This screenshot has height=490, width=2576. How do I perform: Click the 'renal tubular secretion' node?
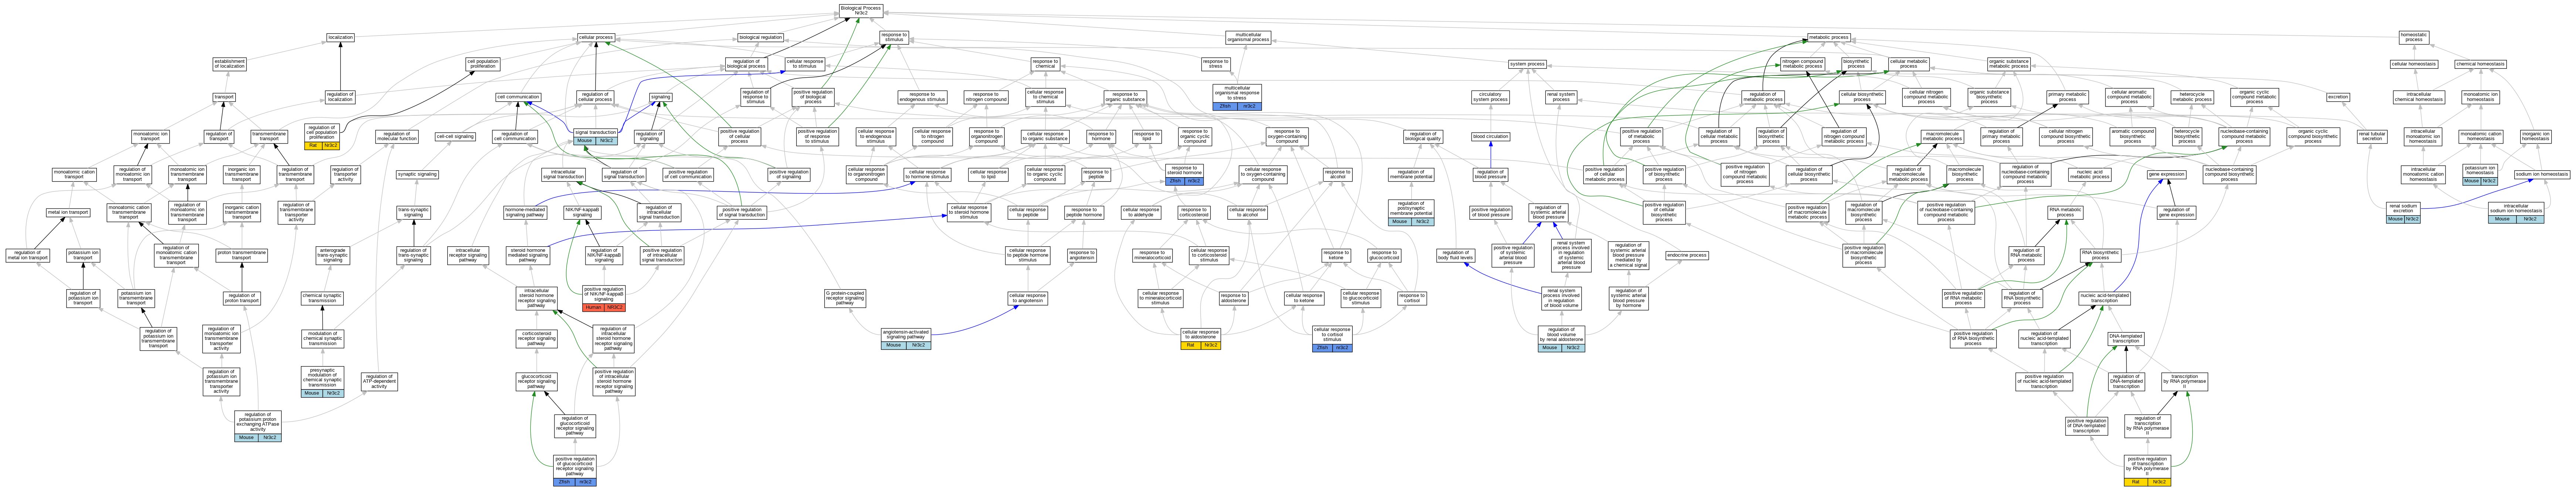pos(2372,136)
